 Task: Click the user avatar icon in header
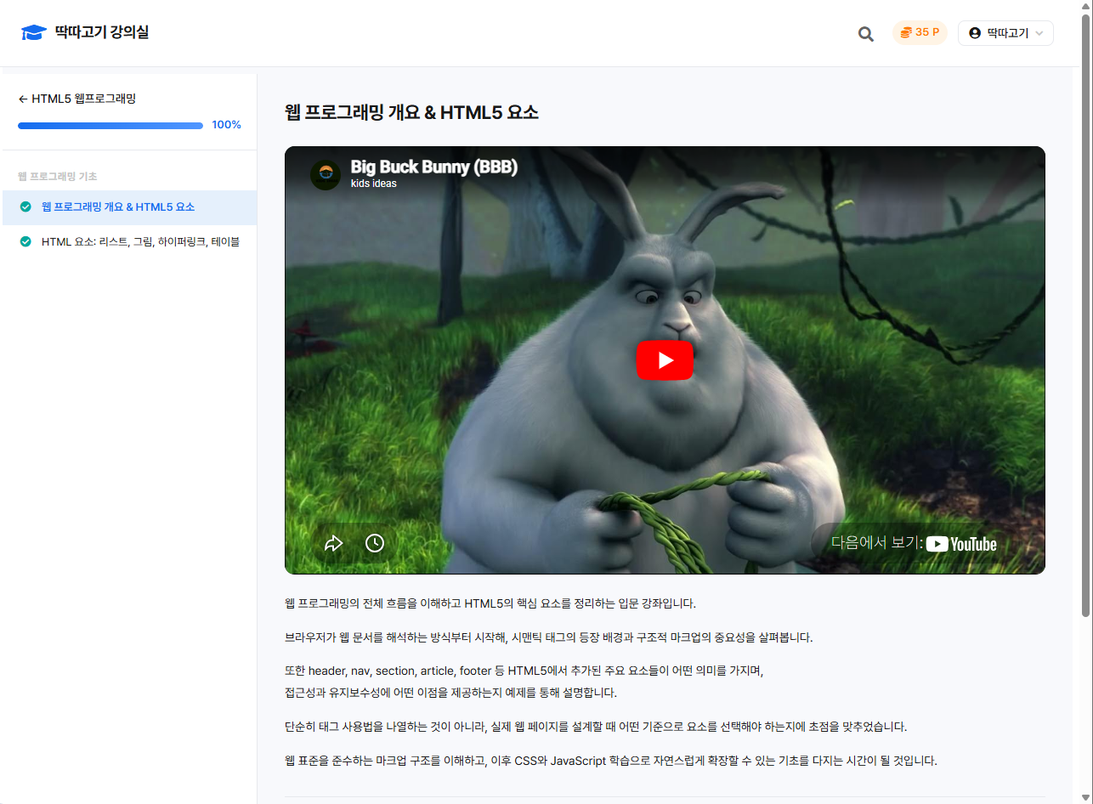tap(974, 32)
